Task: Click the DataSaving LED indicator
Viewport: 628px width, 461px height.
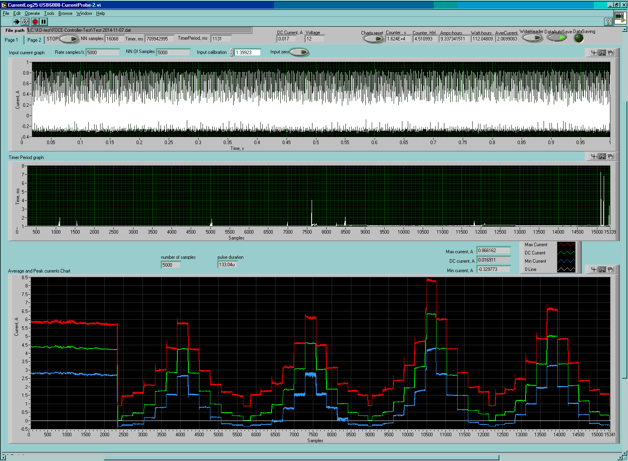Action: pyautogui.click(x=579, y=38)
